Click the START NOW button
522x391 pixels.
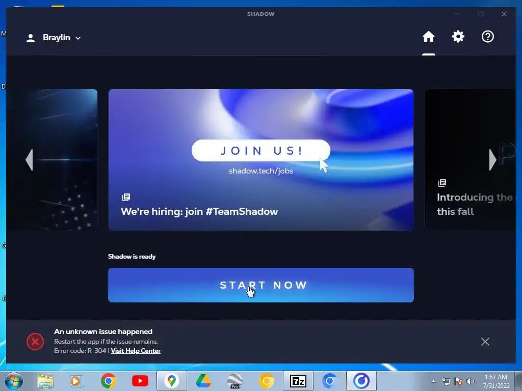[x=260, y=285]
